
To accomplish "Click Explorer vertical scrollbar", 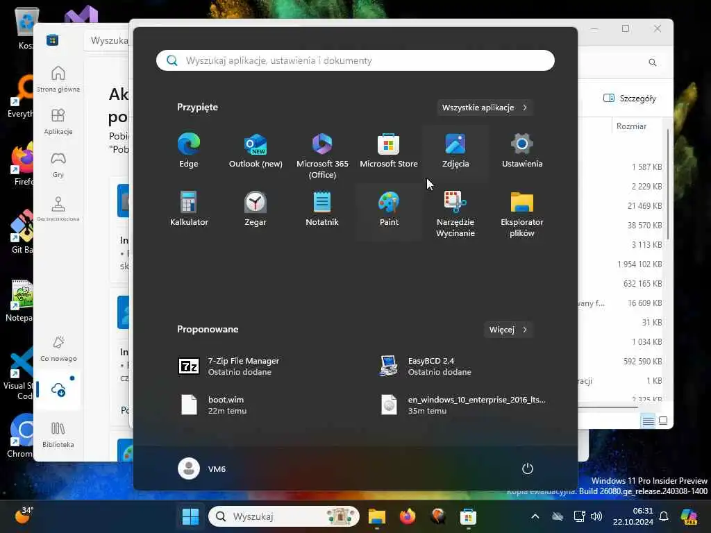I will 668,185.
